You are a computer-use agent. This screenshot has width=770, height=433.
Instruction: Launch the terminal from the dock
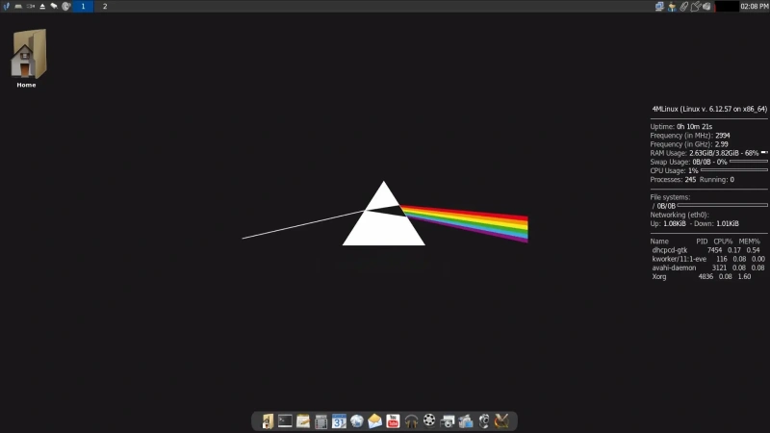[x=285, y=420]
